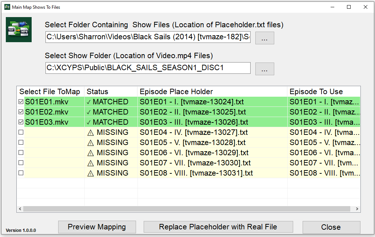This screenshot has height=237, width=375.
Task: Click the horizontal scrollbar left arrow
Action: (x=20, y=209)
